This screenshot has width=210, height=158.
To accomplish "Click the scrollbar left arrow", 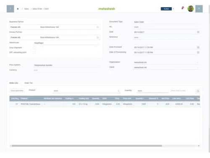I will pos(10,146).
